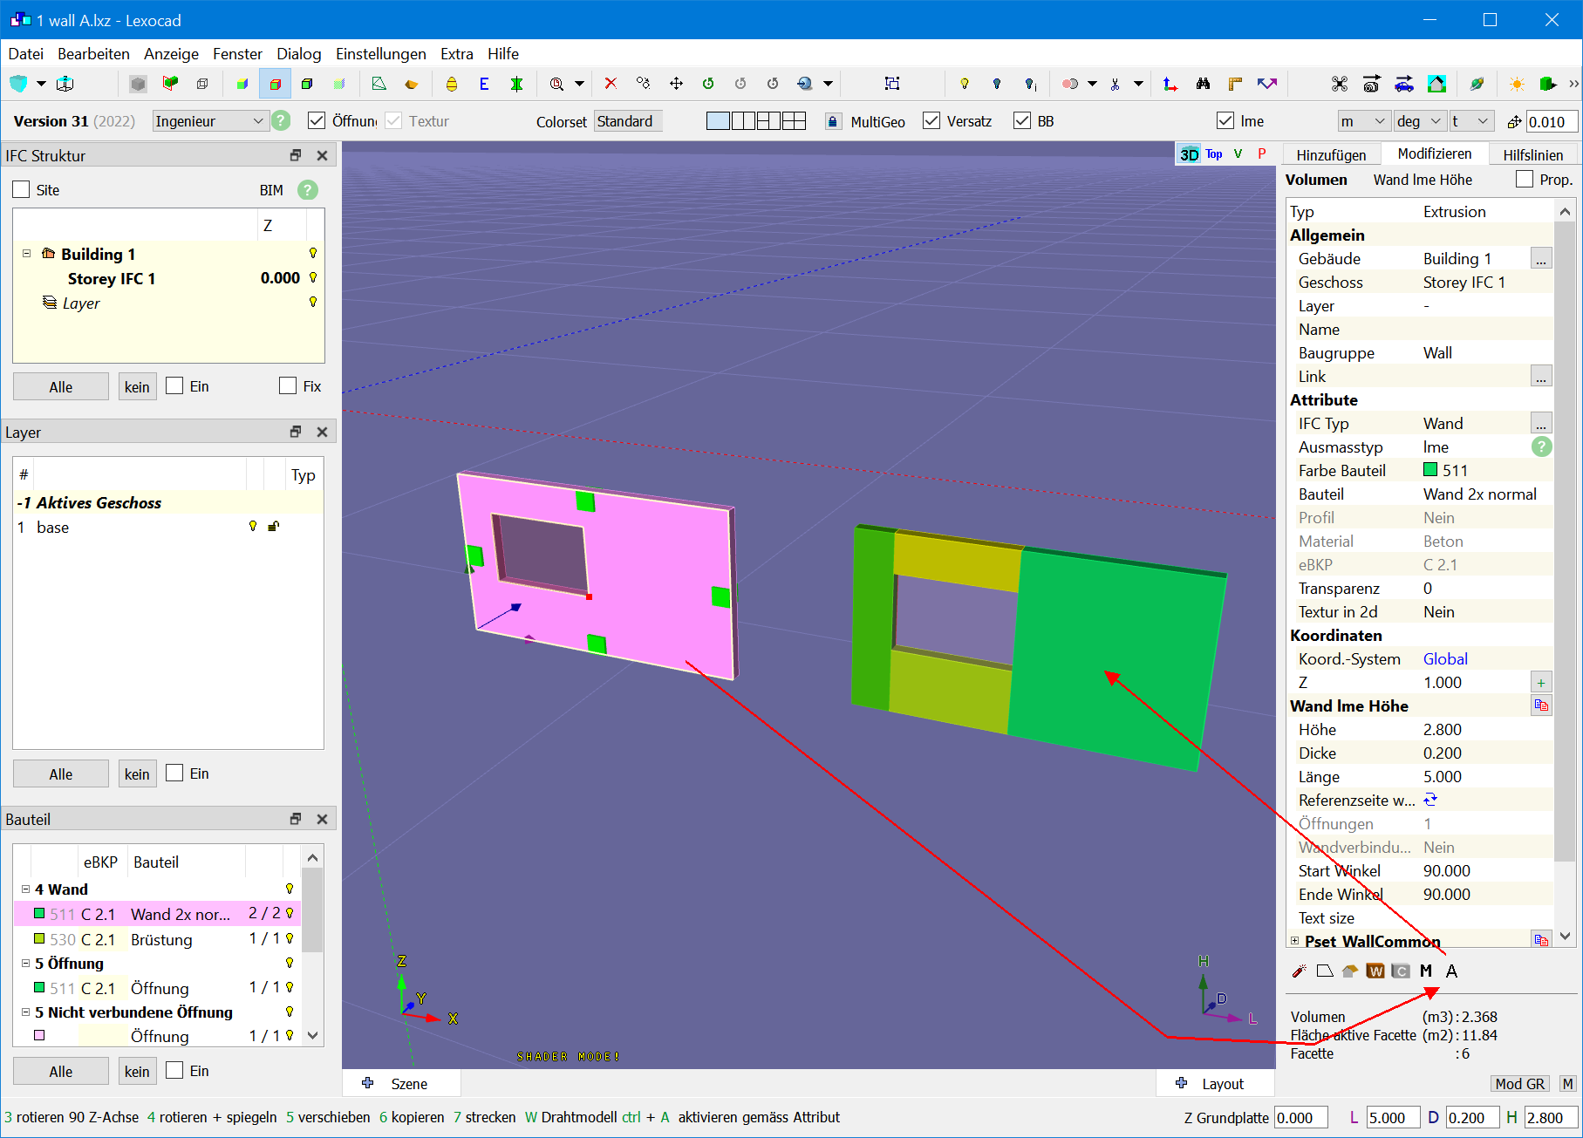Enable the Site checkbox
This screenshot has height=1138, width=1583.
(x=22, y=190)
